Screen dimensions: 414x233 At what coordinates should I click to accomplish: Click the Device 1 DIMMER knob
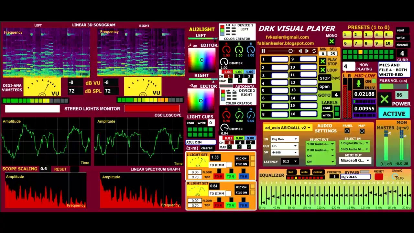click(224, 62)
